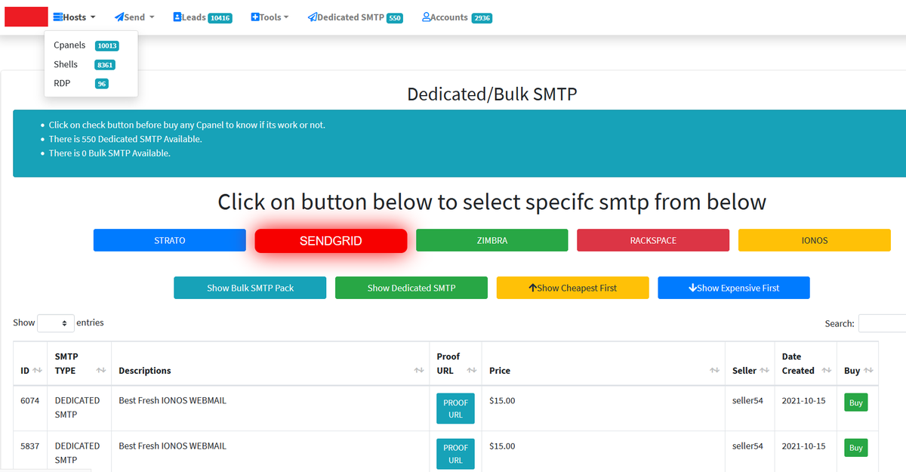Click DEDICATED SMTP type in row 6074

pyautogui.click(x=77, y=408)
